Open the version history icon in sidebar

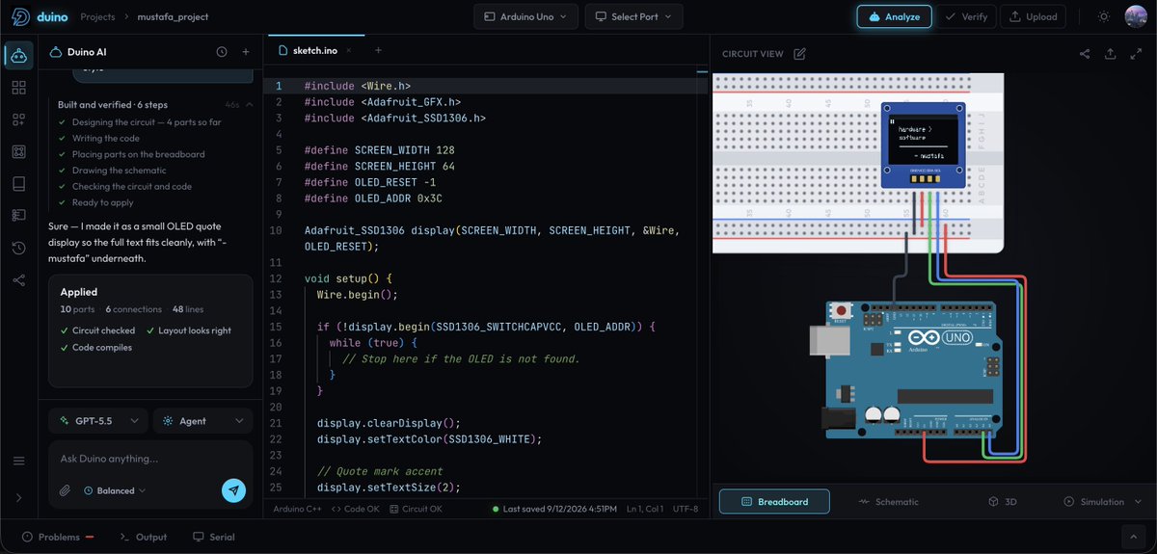[18, 248]
